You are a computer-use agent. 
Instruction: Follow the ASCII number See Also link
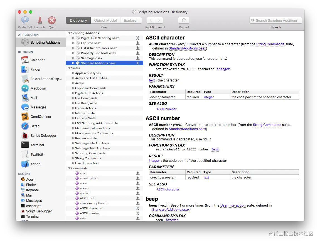pos(166,109)
